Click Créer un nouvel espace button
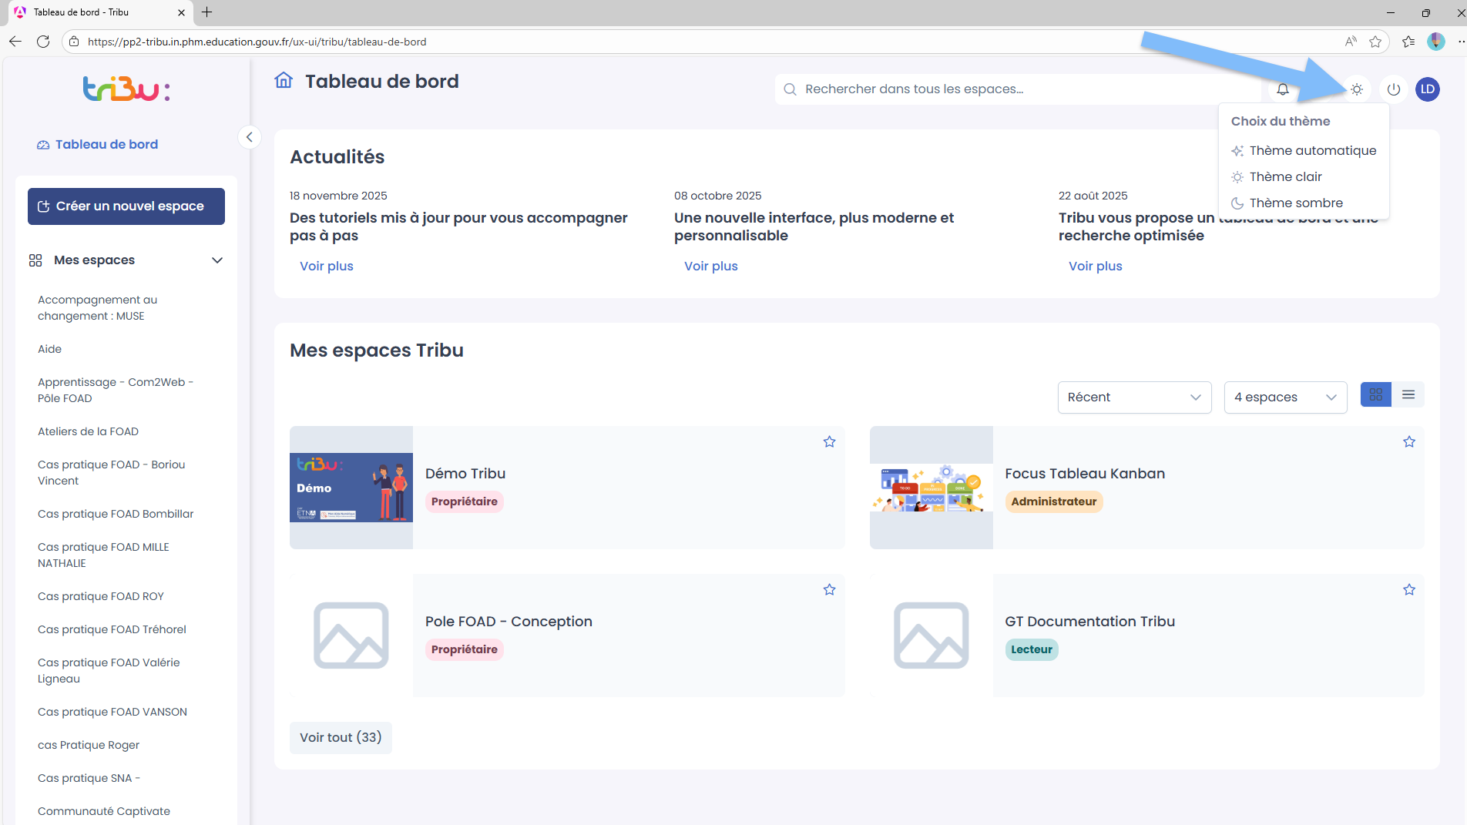1467x825 pixels. point(126,206)
